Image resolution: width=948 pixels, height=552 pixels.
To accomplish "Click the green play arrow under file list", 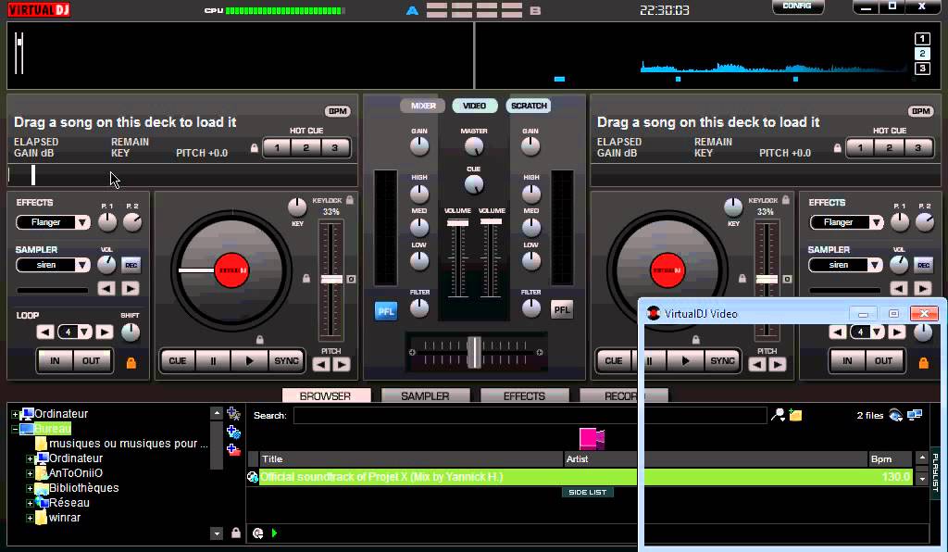I will [274, 533].
